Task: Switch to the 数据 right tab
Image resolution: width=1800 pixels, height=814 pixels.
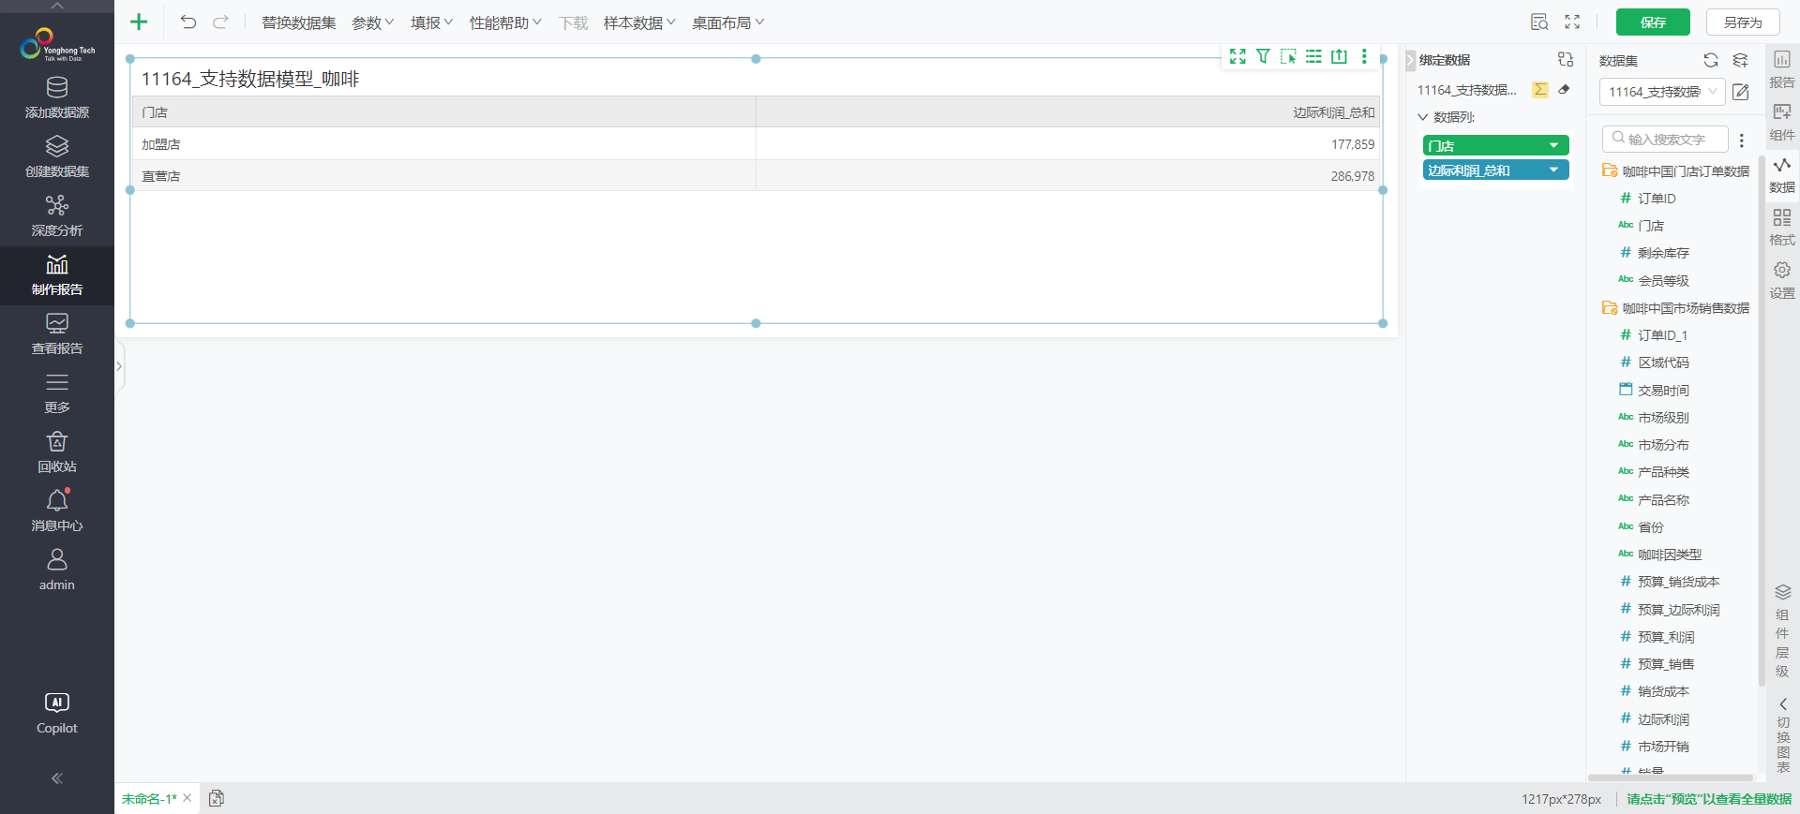Action: click(x=1782, y=175)
